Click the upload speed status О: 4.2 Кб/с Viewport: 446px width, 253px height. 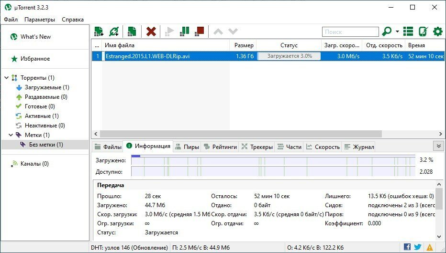pyautogui.click(x=315, y=248)
